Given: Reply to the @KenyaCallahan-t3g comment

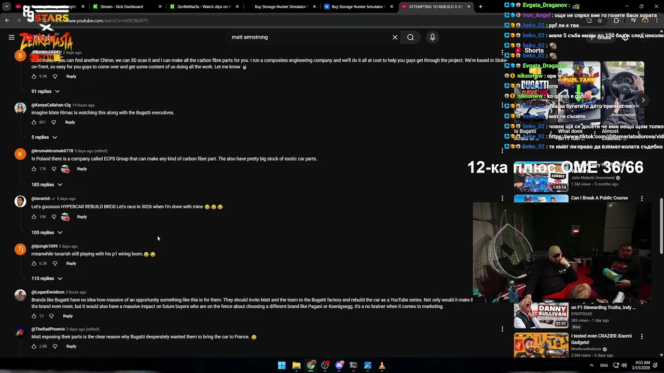Looking at the screenshot, I should 70,122.
